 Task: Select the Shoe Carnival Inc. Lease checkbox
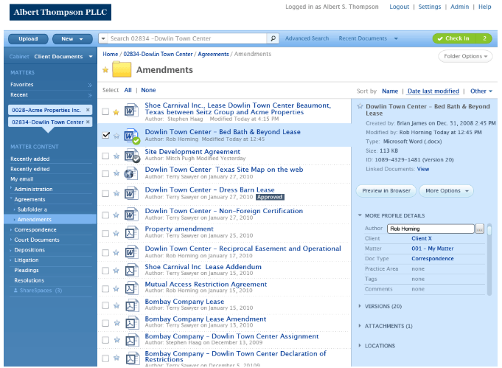tap(105, 111)
